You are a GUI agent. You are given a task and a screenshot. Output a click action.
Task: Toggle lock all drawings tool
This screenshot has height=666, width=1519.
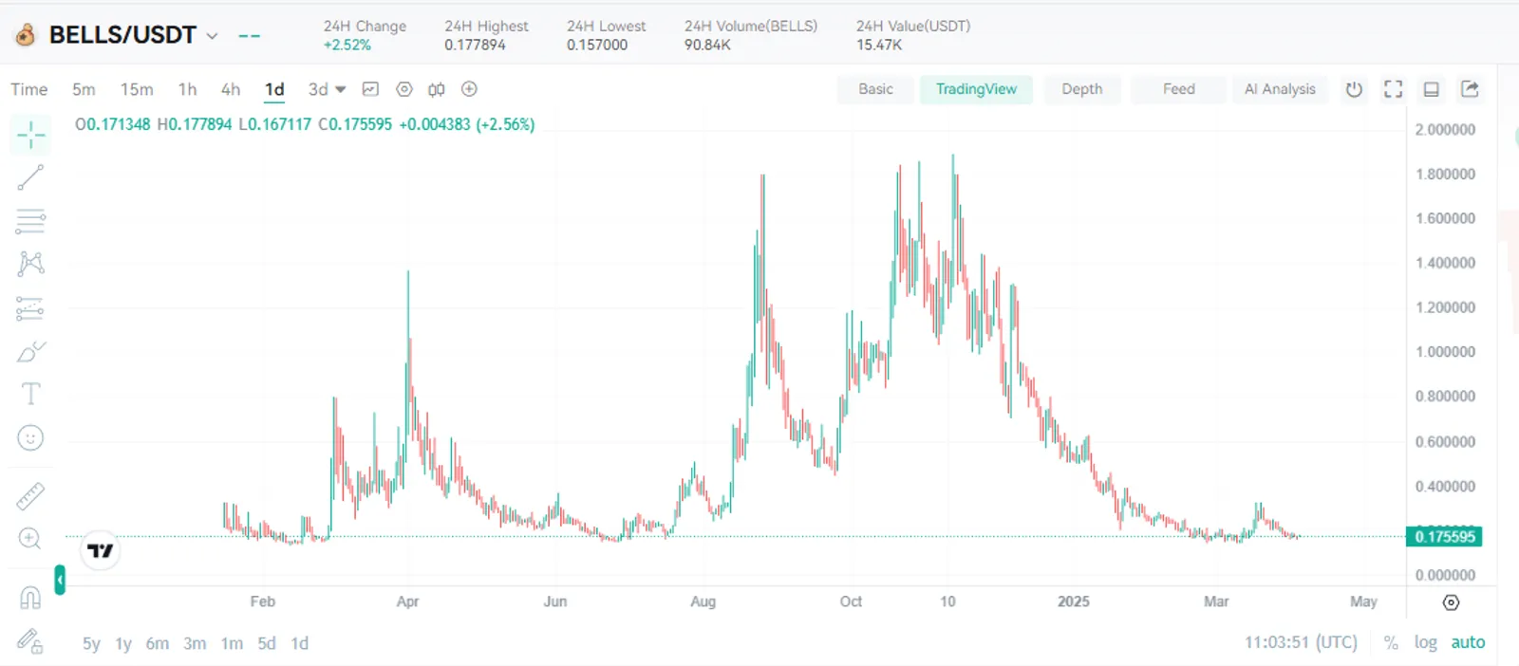point(30,642)
